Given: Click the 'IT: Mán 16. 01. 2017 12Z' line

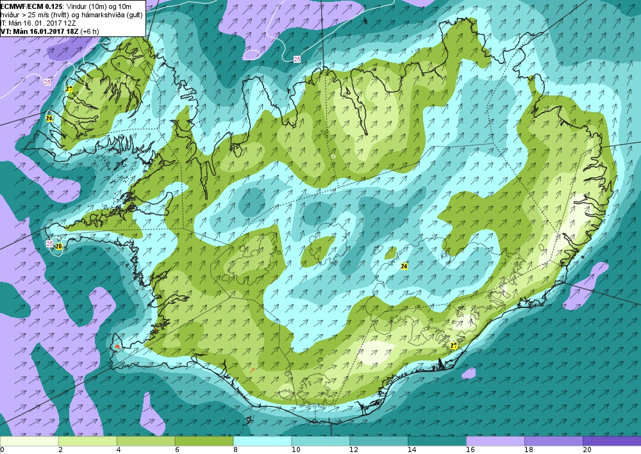Looking at the screenshot, I should (38, 23).
